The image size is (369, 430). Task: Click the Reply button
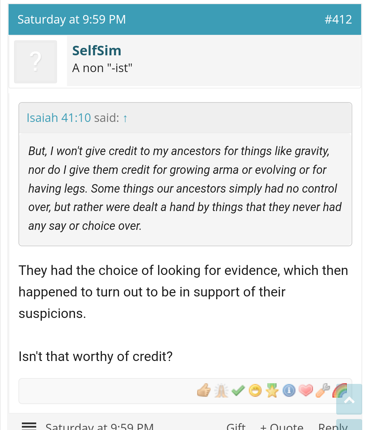click(x=333, y=427)
